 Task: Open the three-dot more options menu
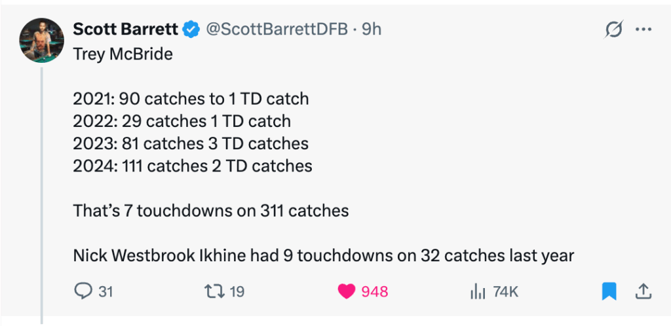coord(643,29)
